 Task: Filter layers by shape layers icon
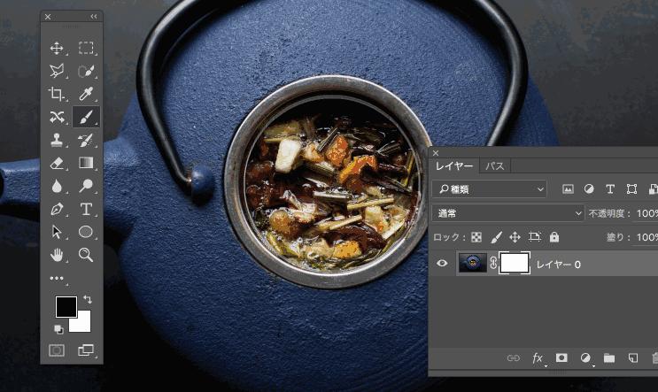click(x=631, y=189)
